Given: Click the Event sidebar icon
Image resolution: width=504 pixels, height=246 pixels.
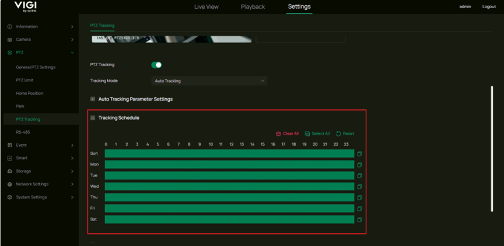Looking at the screenshot, I should coord(10,145).
